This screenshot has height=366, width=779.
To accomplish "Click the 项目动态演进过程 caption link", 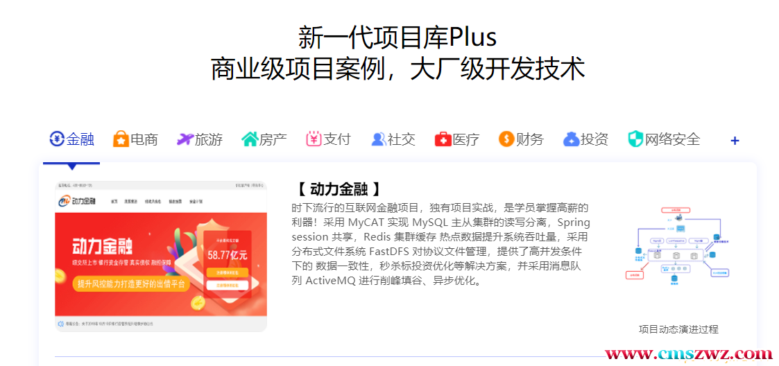I will pyautogui.click(x=678, y=329).
